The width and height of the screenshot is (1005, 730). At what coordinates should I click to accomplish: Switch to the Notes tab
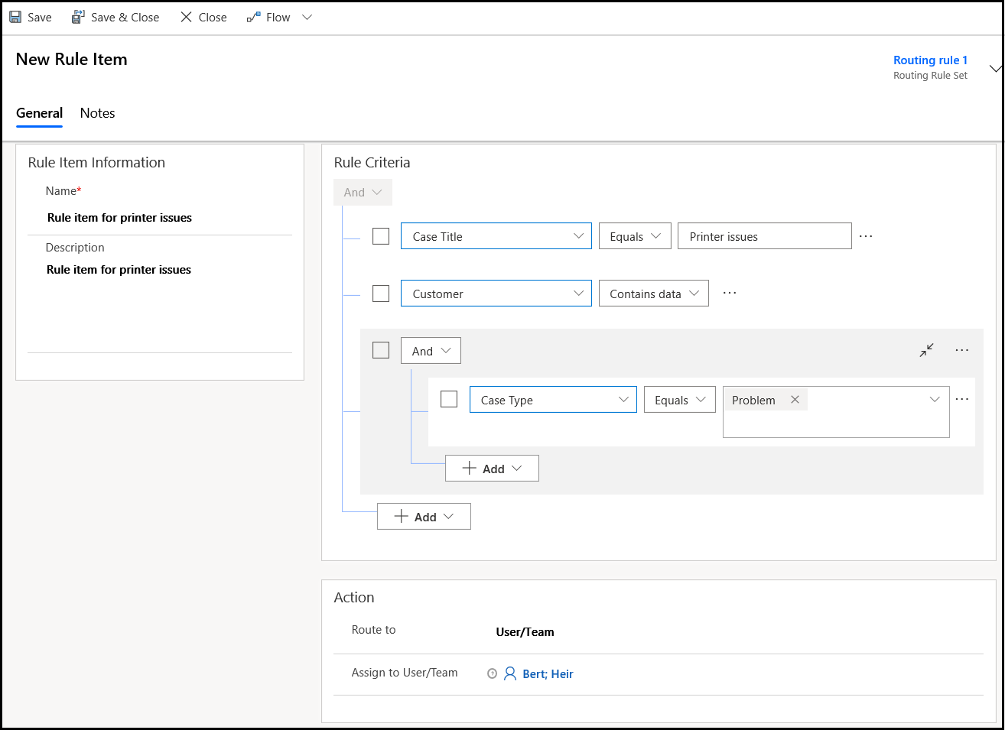click(x=98, y=113)
